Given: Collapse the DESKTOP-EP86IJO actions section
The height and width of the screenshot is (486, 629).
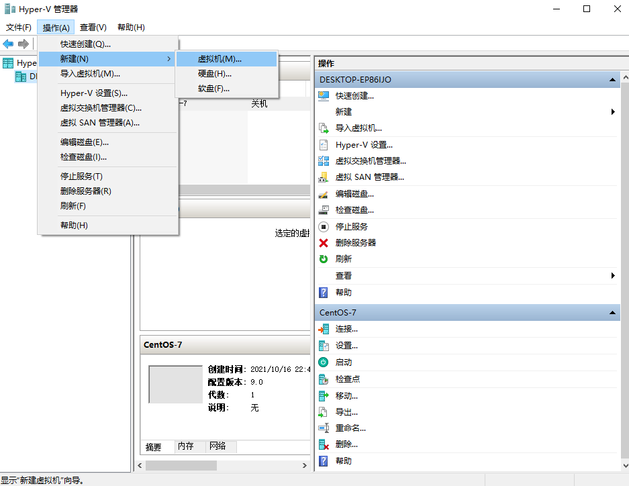Looking at the screenshot, I should [612, 80].
